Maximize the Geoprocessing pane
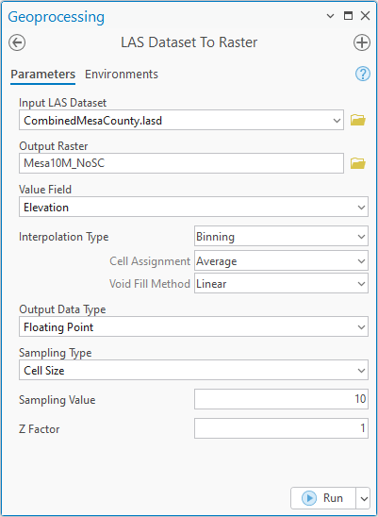The image size is (378, 517). [349, 15]
